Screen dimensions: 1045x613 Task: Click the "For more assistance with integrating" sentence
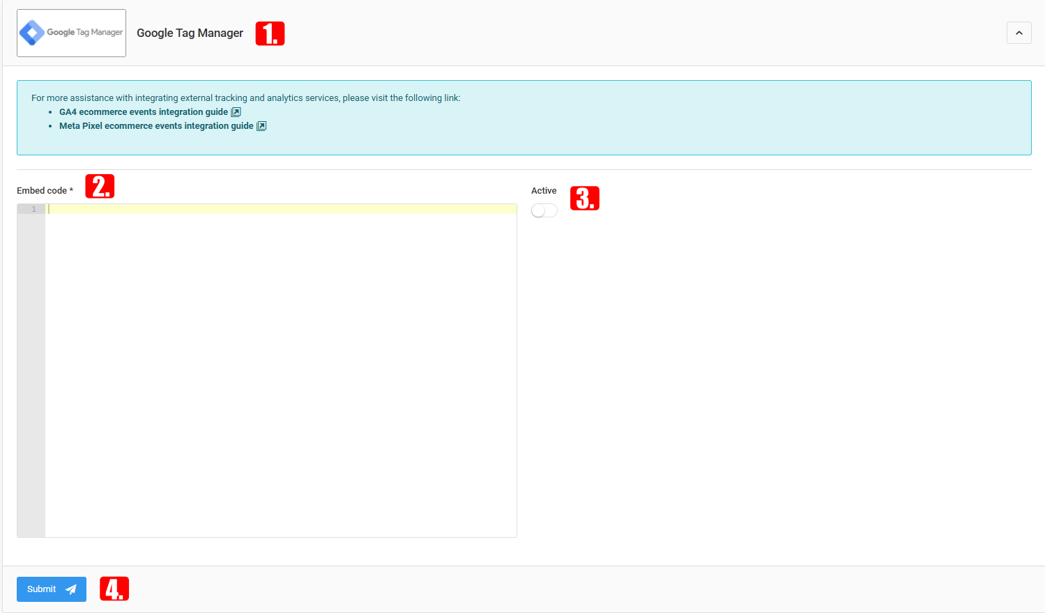pos(246,98)
